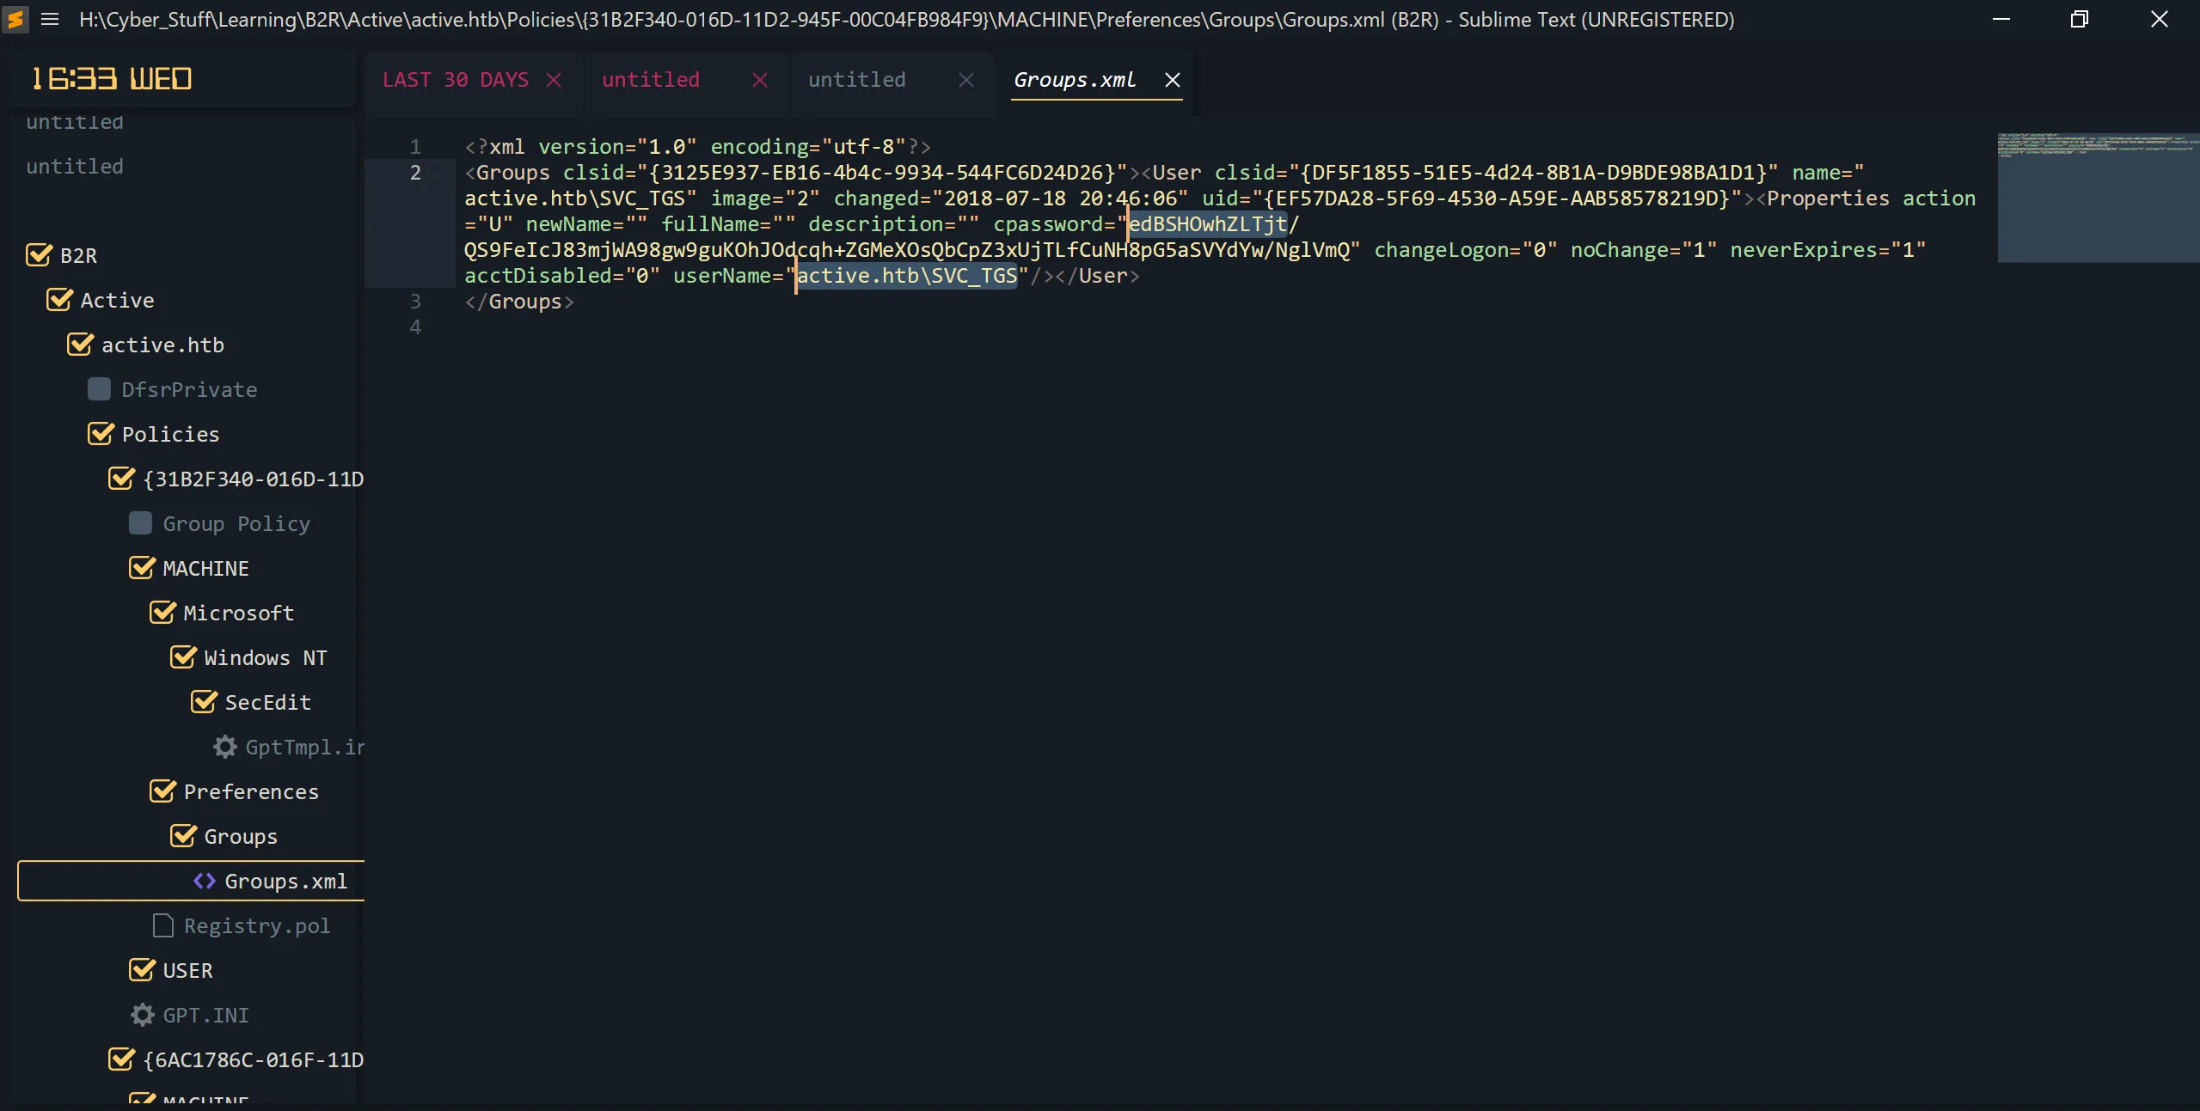The width and height of the screenshot is (2200, 1111).
Task: Open the hamburger menu icon
Action: click(50, 19)
